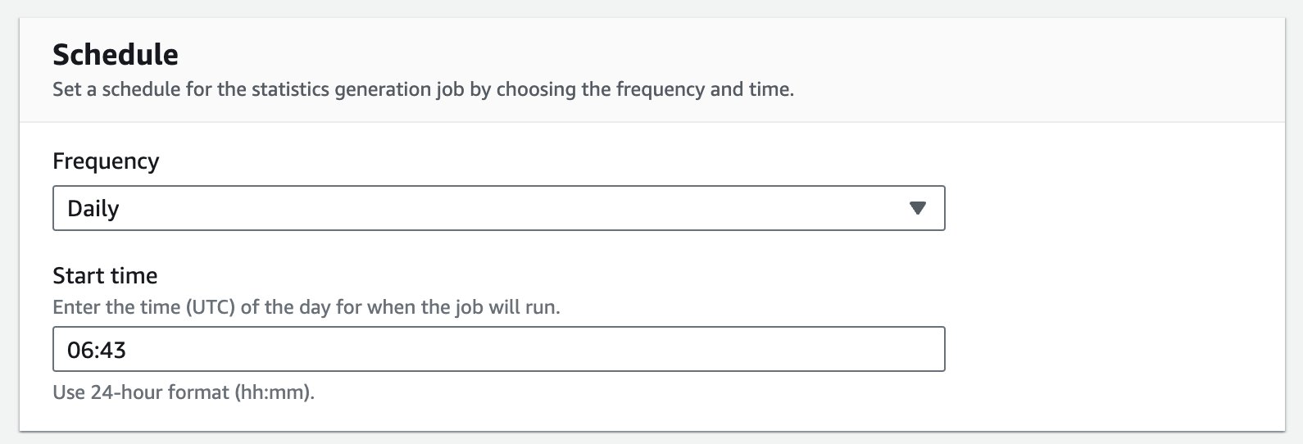Click the Schedule heading

coord(116,55)
